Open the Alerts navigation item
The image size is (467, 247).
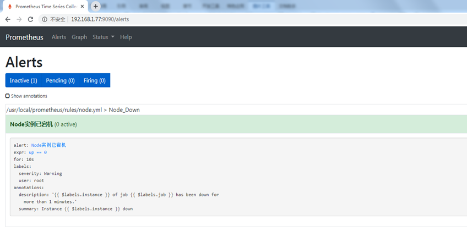click(58, 37)
